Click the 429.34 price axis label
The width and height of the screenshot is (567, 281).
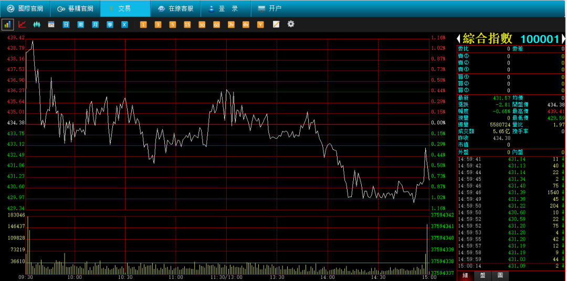pyautogui.click(x=16, y=209)
